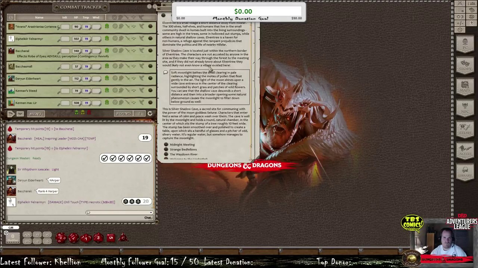Toggle visibility eye header in combat tracker
The width and height of the screenshot is (478, 268).
click(10, 17)
